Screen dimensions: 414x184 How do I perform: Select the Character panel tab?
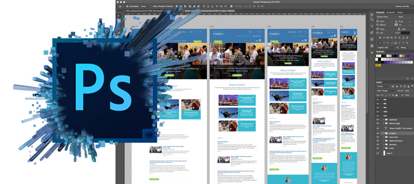coord(380,12)
